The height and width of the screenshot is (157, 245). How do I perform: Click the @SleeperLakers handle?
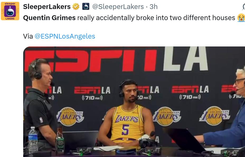click(x=118, y=7)
